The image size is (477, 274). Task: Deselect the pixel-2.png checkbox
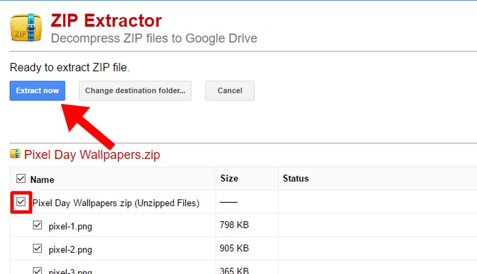point(37,248)
